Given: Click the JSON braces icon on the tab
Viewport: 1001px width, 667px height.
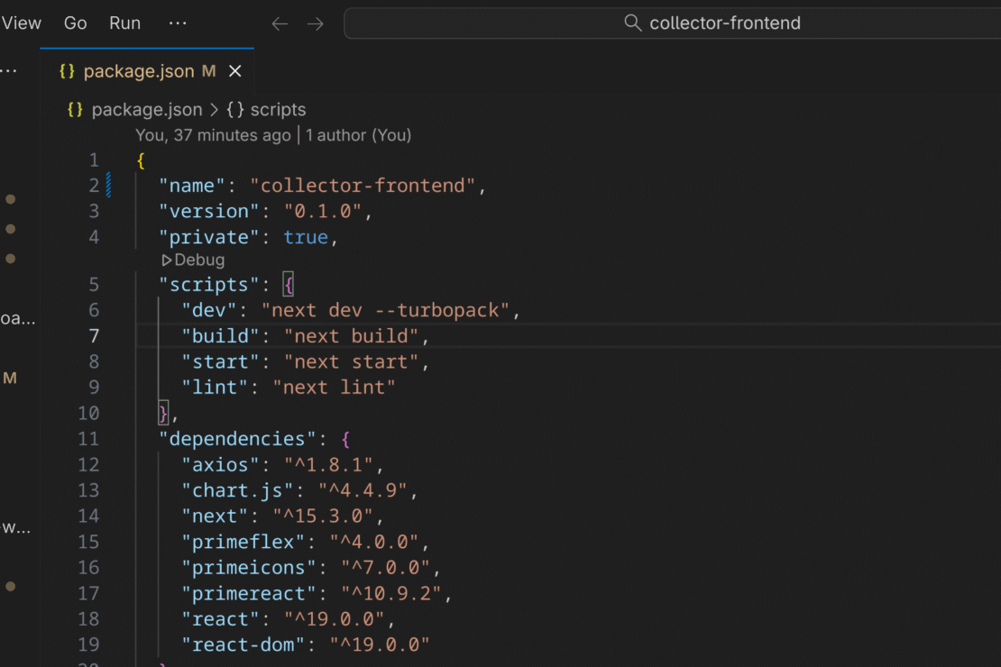Looking at the screenshot, I should pyautogui.click(x=67, y=71).
